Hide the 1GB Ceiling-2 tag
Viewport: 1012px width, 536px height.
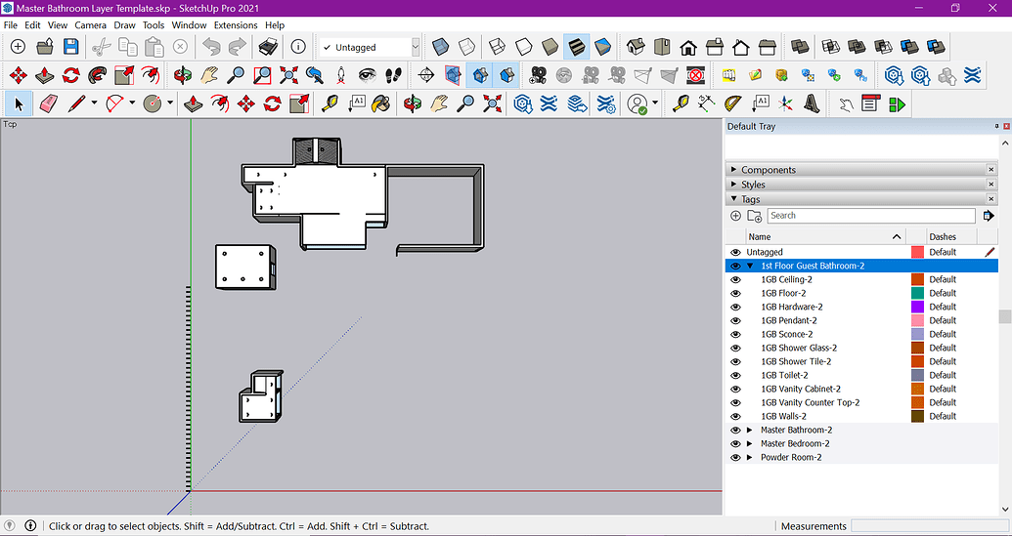[736, 279]
